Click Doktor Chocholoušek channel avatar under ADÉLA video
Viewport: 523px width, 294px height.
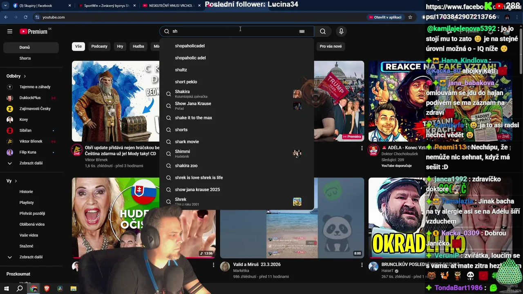373,150
